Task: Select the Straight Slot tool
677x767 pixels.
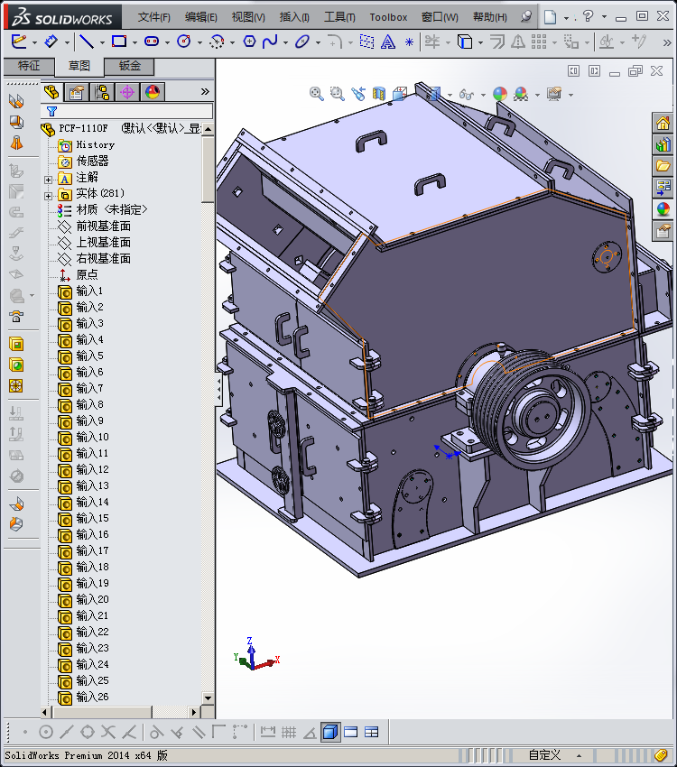Action: coord(152,42)
